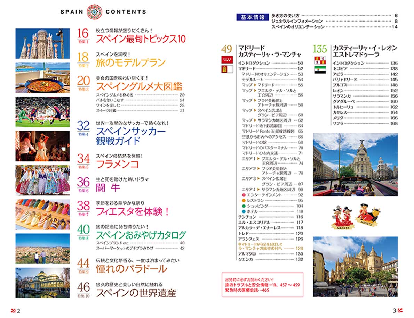Screen dimensions: 414x318
Task: Open the paella dish photo
Action: (43, 78)
